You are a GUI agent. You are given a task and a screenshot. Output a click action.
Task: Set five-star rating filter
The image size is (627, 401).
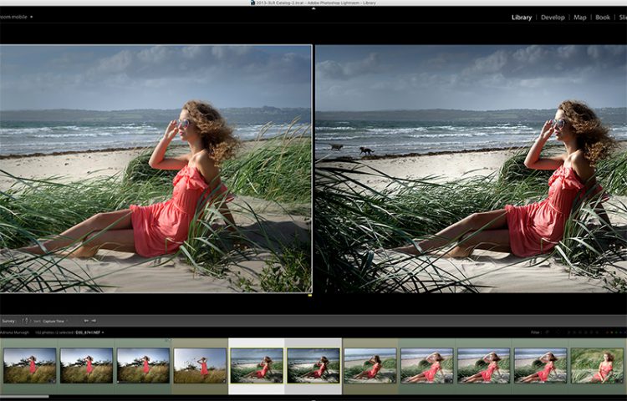[597, 332]
